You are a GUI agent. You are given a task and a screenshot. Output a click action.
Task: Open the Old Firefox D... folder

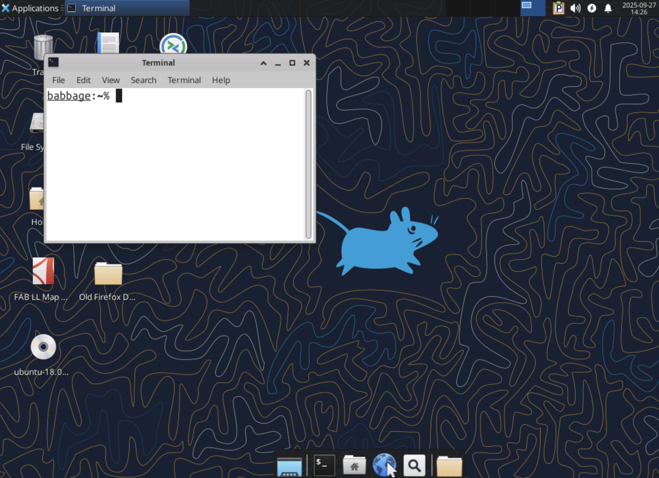point(108,274)
